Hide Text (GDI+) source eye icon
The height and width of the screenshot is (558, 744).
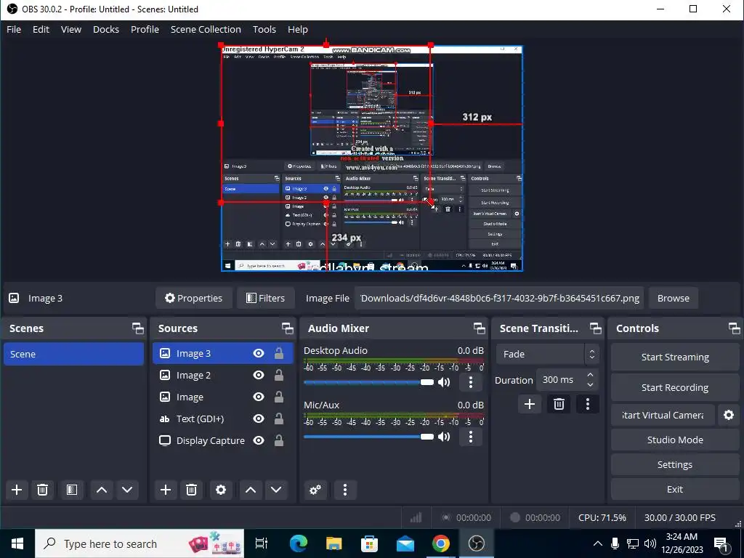259,419
